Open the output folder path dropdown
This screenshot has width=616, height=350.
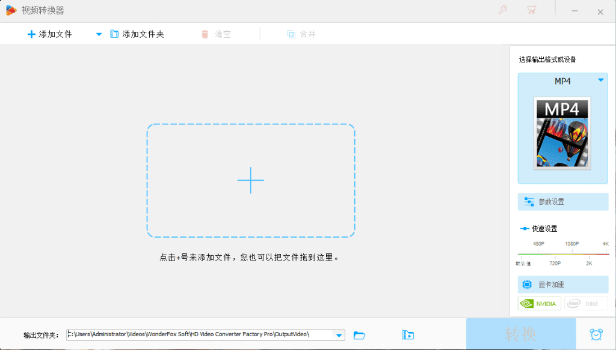[339, 335]
